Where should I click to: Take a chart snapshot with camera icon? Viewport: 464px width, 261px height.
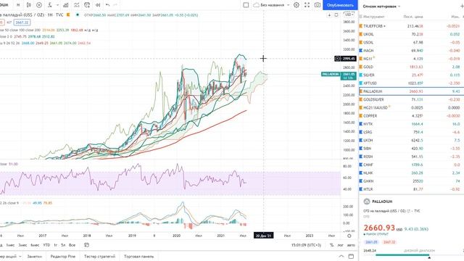click(x=318, y=5)
